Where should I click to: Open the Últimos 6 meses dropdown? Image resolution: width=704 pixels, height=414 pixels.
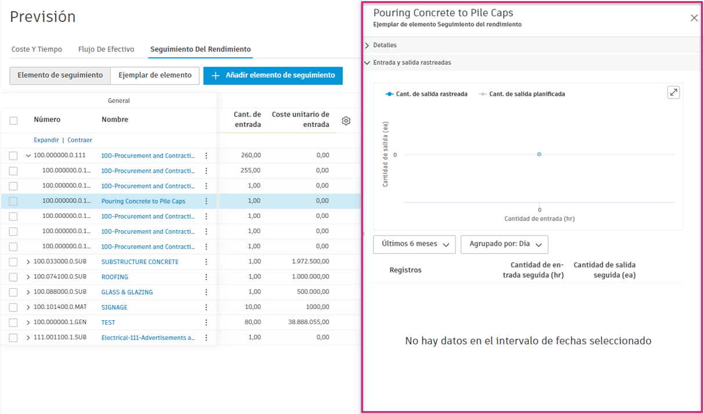click(414, 244)
